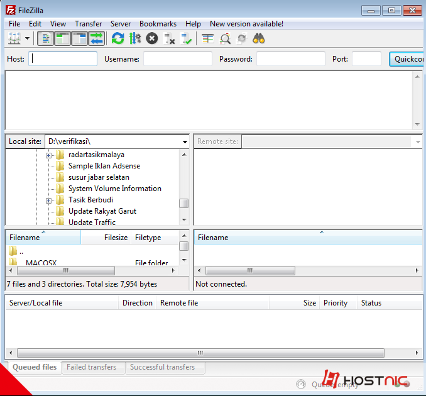
Task: Focus the Username input field
Action: coord(178,58)
